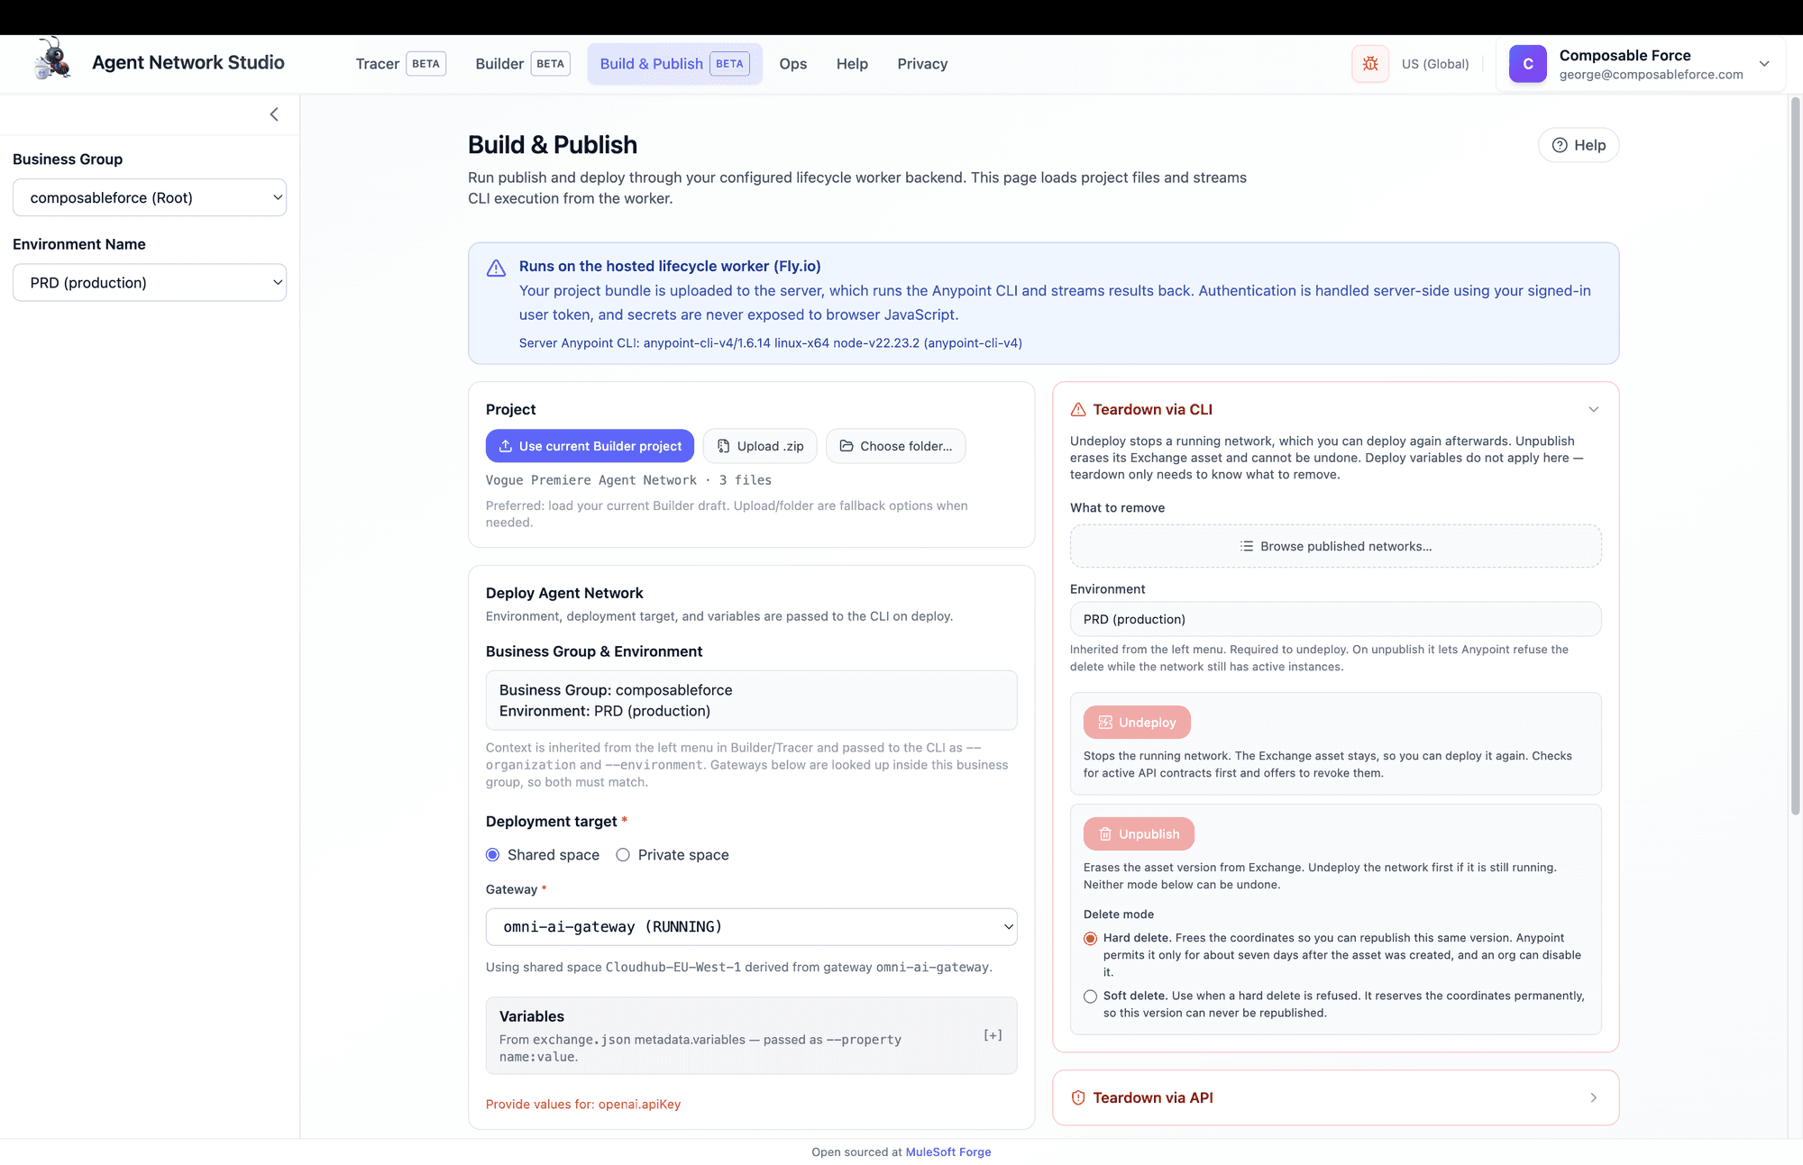Open the Builder tab
Image resolution: width=1803 pixels, height=1165 pixels.
point(522,64)
